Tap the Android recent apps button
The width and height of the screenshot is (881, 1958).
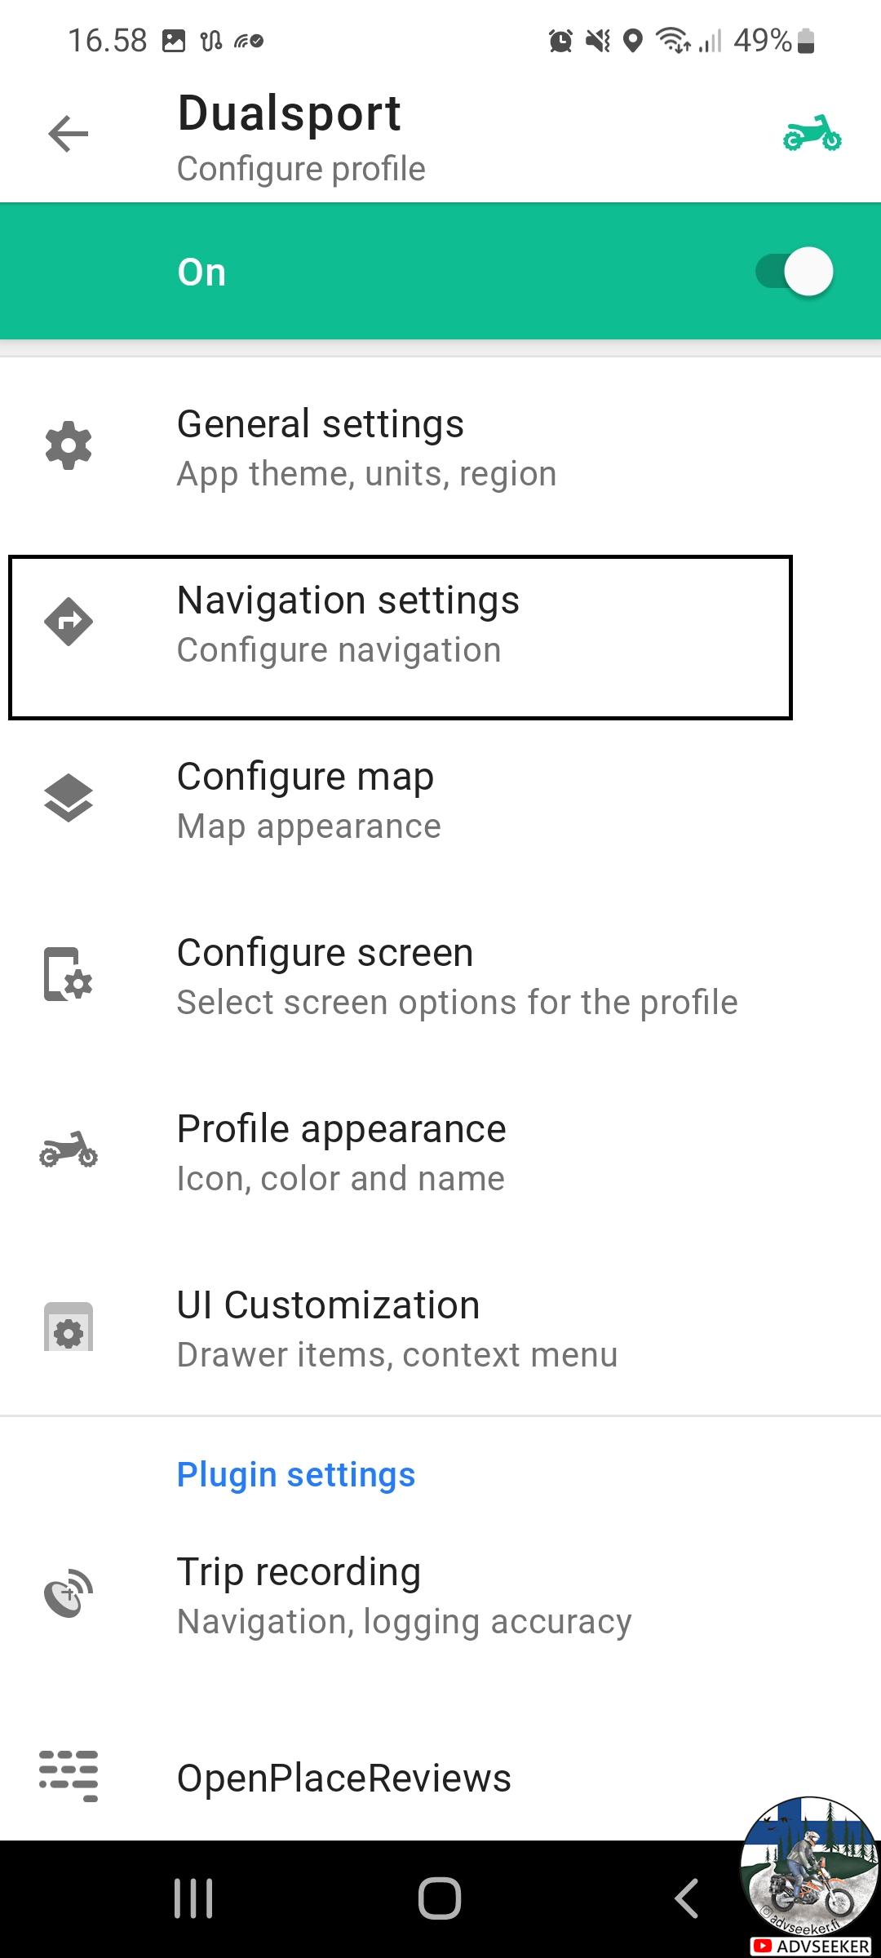pos(194,1898)
